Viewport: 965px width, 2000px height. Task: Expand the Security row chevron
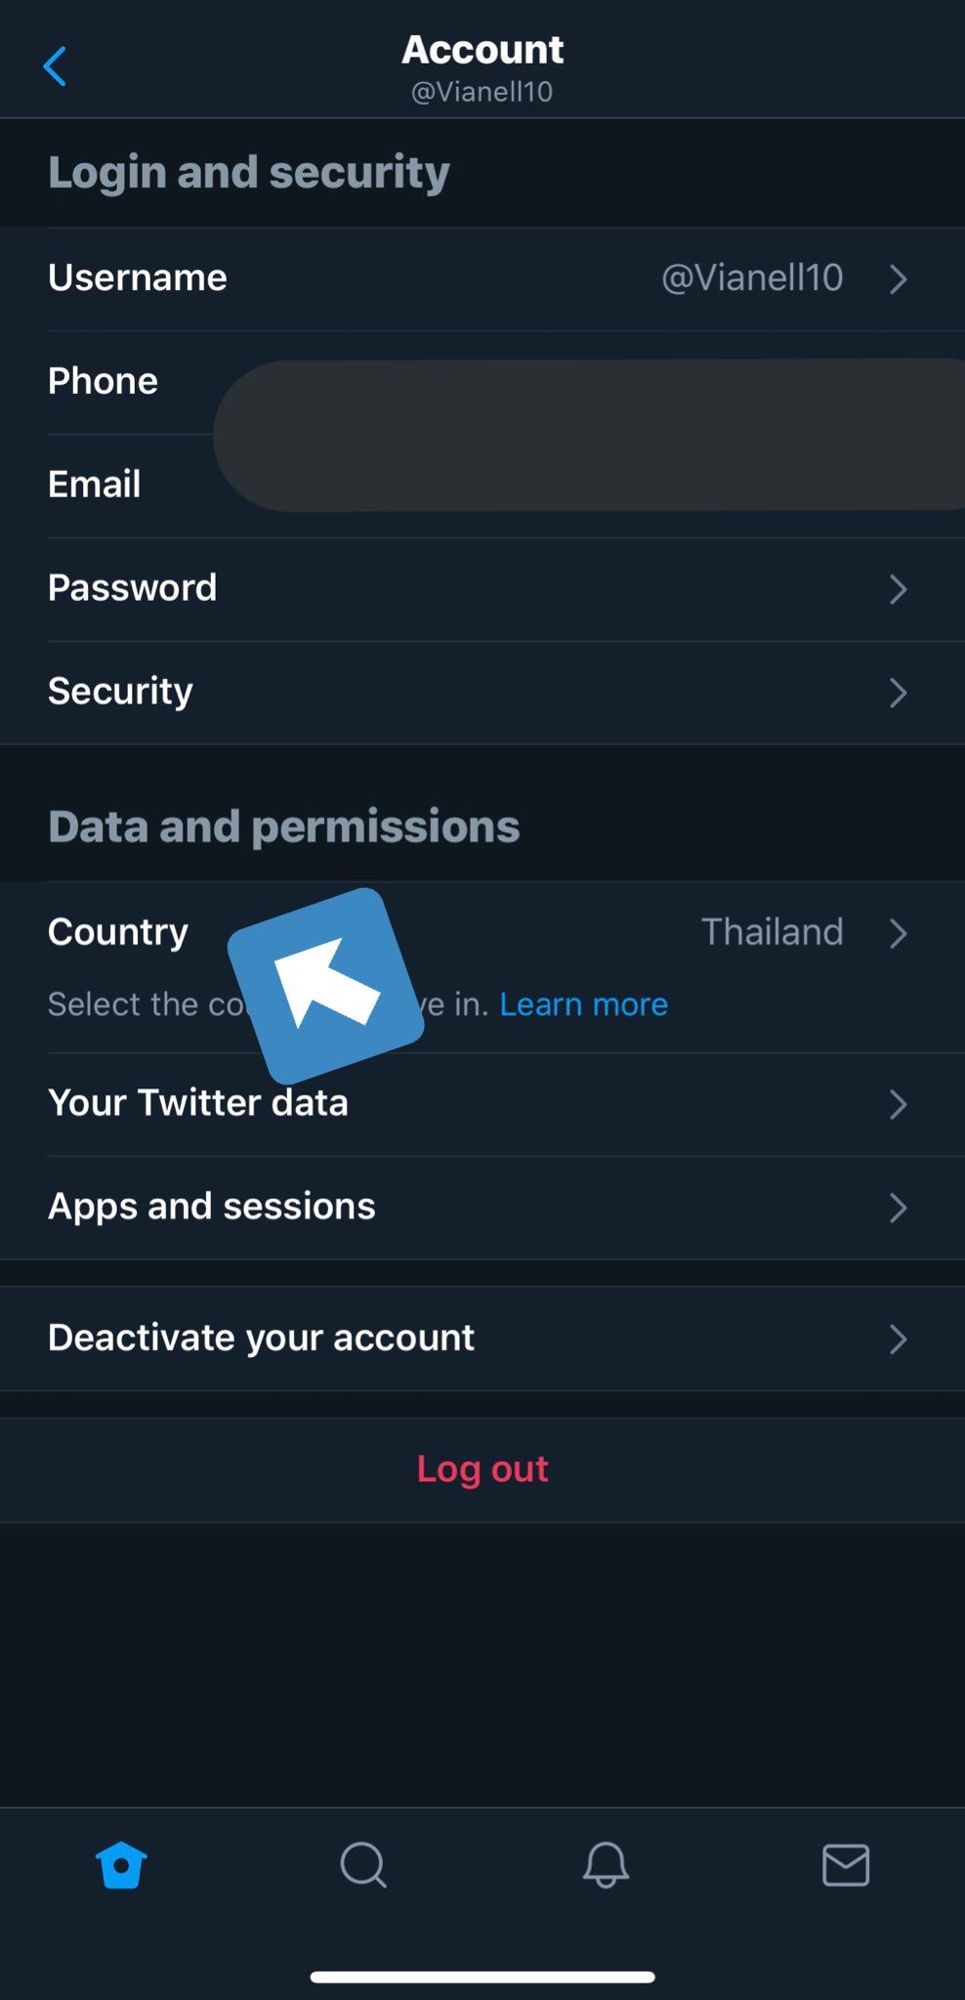click(899, 693)
